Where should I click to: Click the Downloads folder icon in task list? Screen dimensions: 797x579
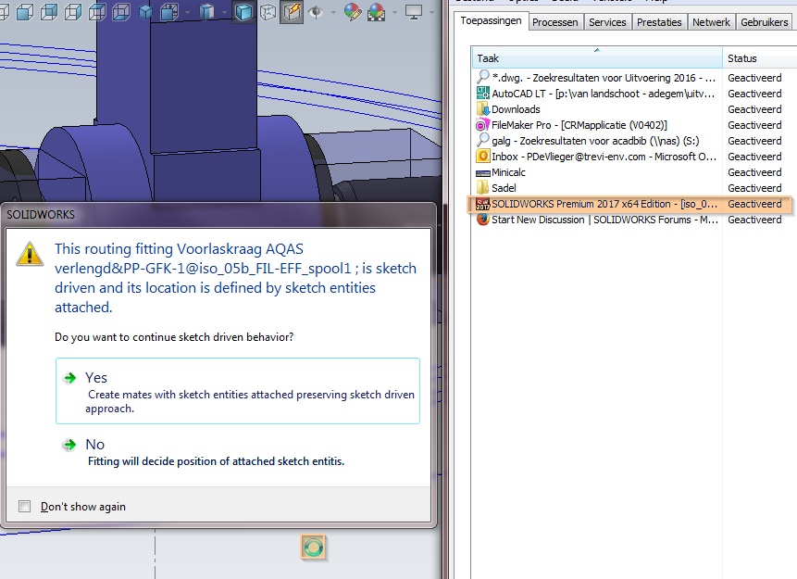[x=482, y=109]
